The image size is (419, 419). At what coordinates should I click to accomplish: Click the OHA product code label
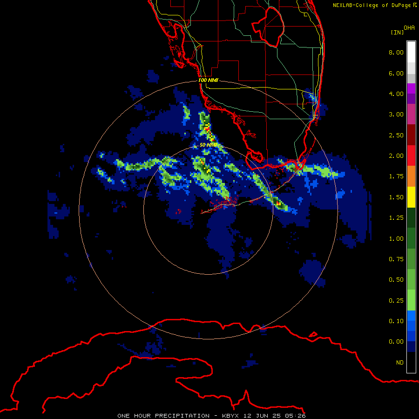tap(409, 28)
